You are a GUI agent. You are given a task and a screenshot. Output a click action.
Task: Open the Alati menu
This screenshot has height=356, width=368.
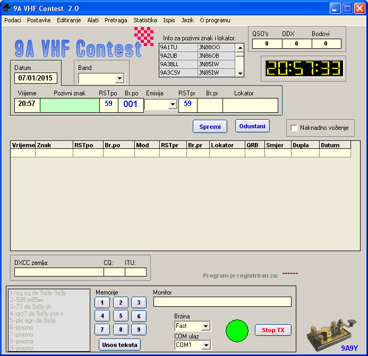tap(93, 20)
